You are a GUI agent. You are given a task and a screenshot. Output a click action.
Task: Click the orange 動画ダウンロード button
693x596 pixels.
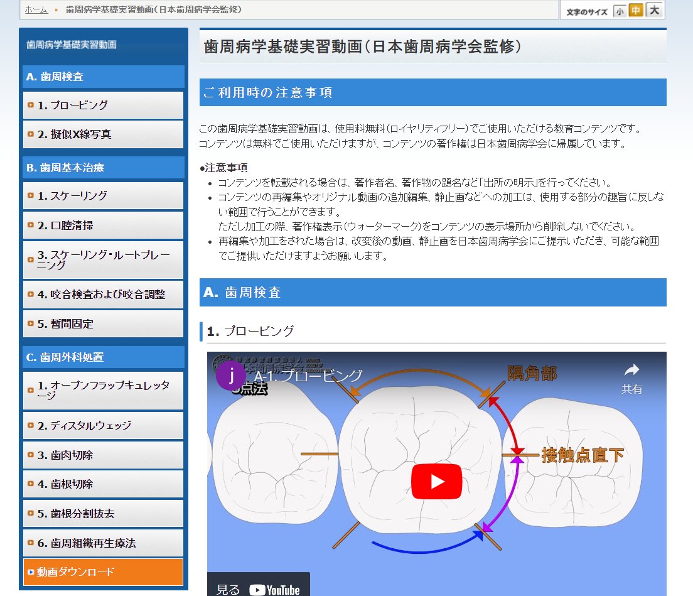click(x=104, y=572)
